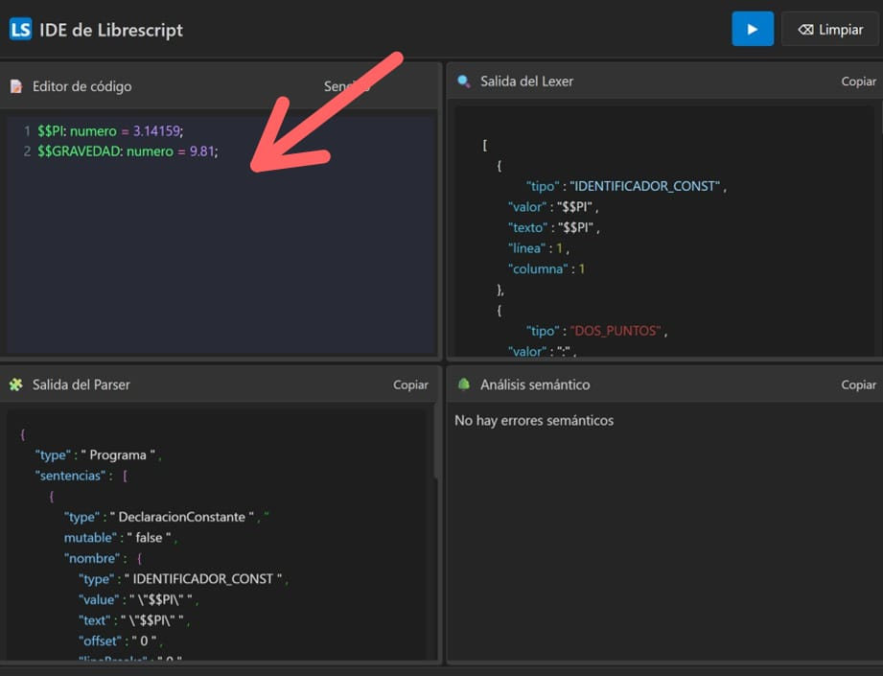Click the Análisis semántico panel title
This screenshot has height=676, width=883.
click(535, 385)
